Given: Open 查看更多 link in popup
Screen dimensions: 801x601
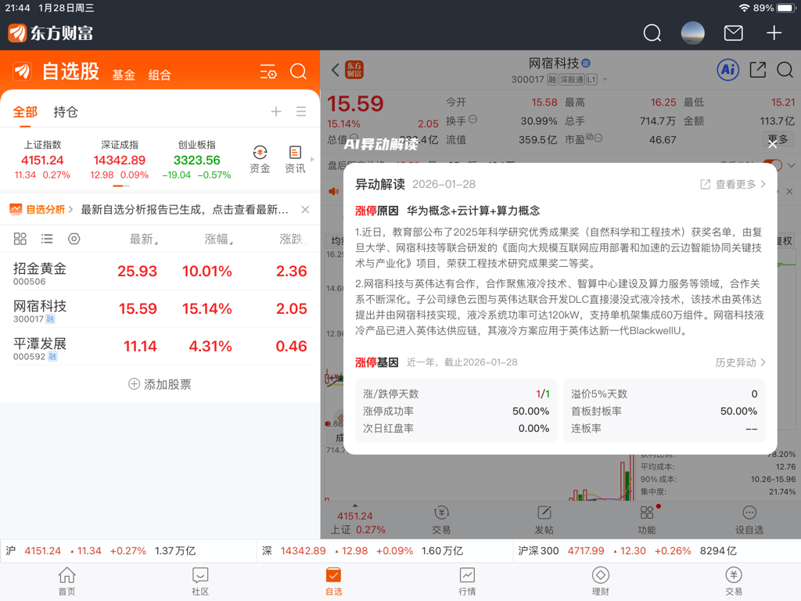Looking at the screenshot, I should (x=733, y=184).
